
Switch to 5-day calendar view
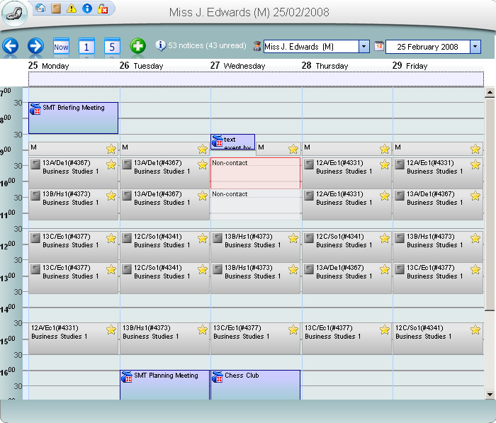(112, 47)
